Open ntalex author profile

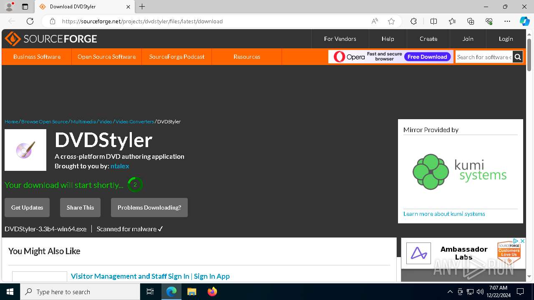point(120,166)
